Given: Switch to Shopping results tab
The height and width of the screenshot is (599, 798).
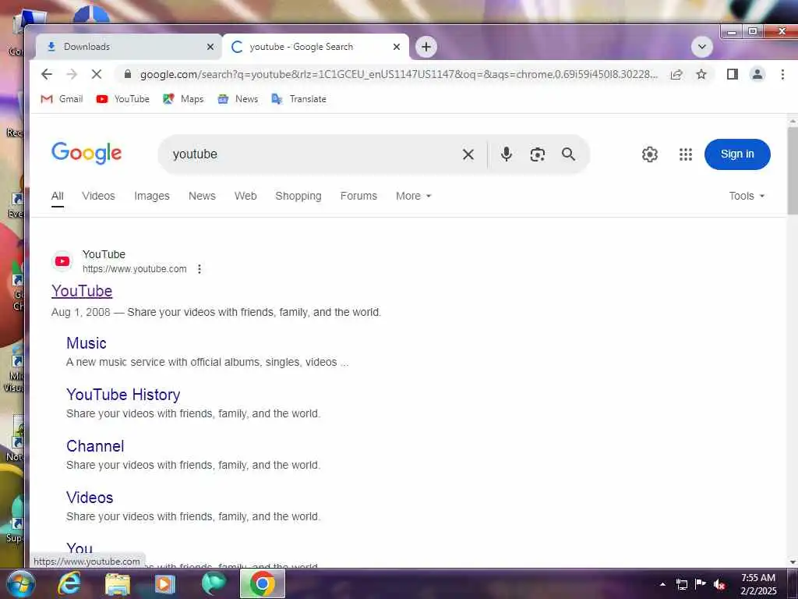Looking at the screenshot, I should (298, 196).
